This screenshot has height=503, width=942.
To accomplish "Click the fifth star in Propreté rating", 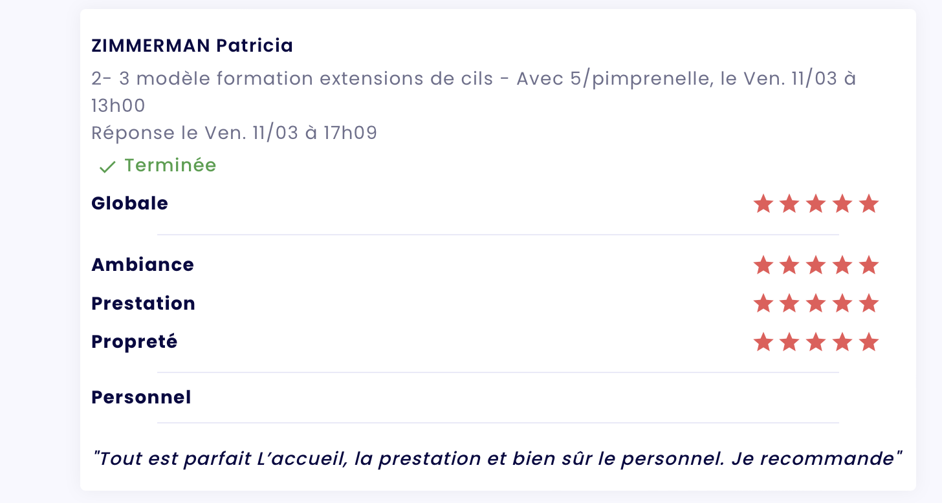I will click(x=868, y=342).
